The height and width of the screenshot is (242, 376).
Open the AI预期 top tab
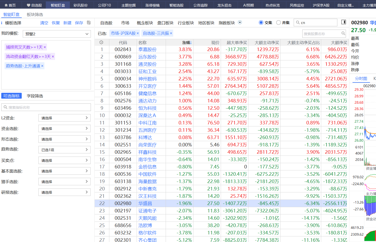[248, 5]
